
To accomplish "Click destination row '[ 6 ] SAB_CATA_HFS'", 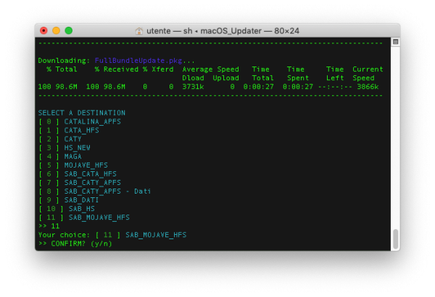I will (x=78, y=174).
